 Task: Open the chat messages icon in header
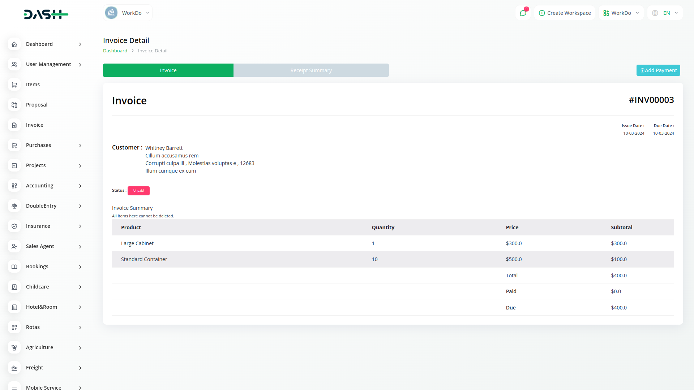[523, 13]
